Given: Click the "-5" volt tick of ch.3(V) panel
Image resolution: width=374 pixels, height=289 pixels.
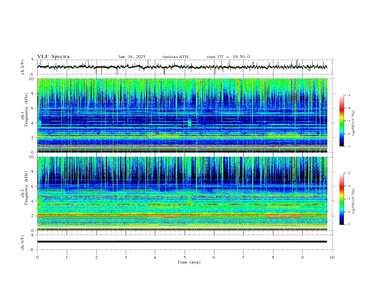Looking at the screenshot, I should (x=32, y=250).
